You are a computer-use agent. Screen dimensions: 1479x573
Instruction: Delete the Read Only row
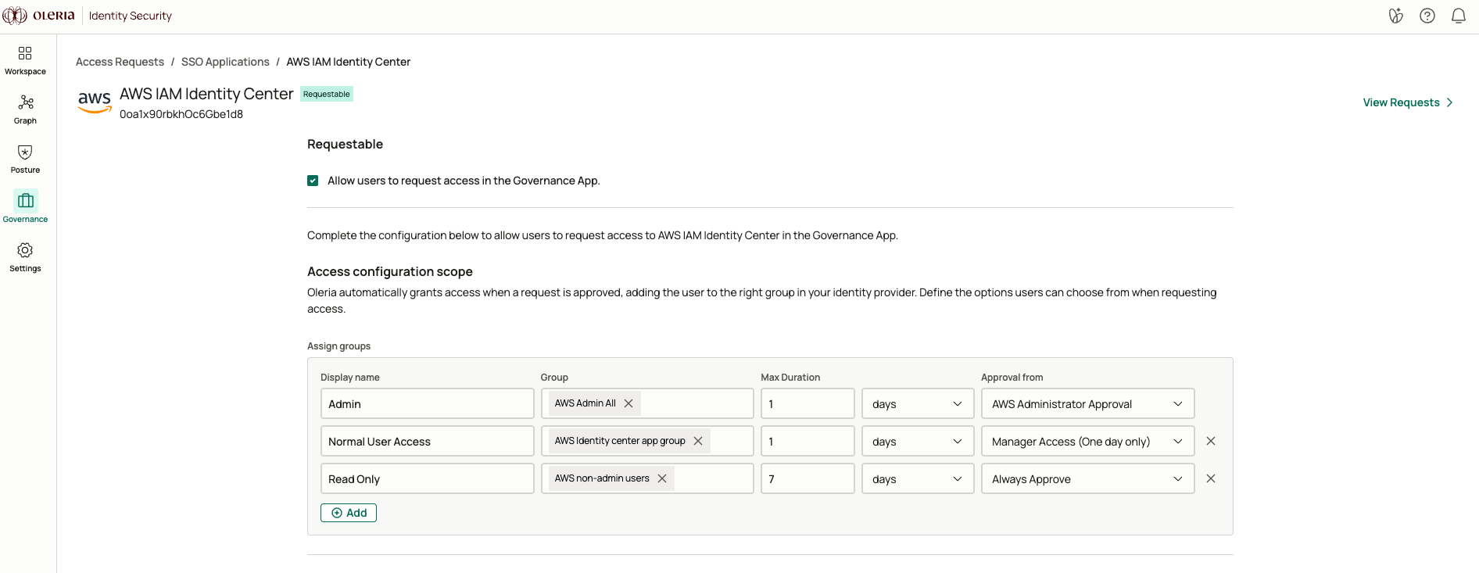1211,478
